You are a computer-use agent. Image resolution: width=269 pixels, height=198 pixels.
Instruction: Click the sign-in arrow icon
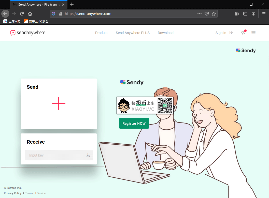(231, 33)
